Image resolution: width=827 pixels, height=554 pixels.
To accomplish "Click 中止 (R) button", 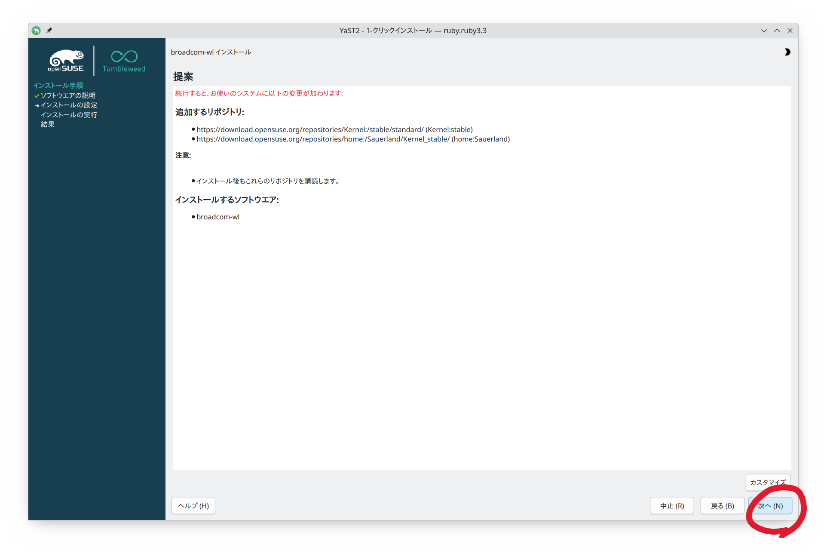I will click(672, 506).
